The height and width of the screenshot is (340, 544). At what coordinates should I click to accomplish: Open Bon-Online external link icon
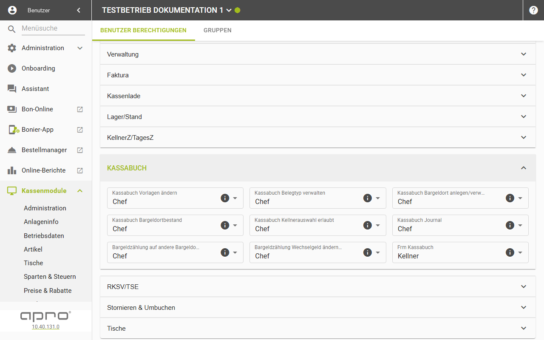(x=80, y=109)
